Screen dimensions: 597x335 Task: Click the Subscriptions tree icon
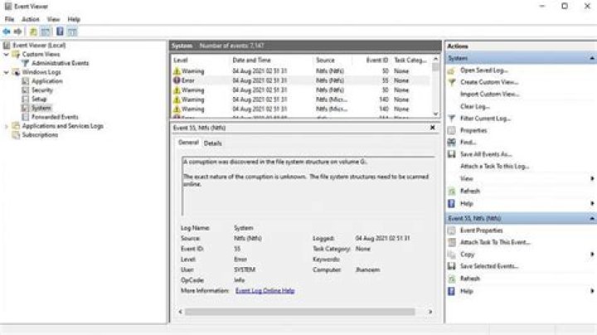(16, 135)
